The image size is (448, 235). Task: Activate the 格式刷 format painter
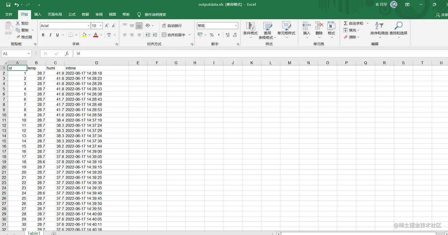[24, 37]
